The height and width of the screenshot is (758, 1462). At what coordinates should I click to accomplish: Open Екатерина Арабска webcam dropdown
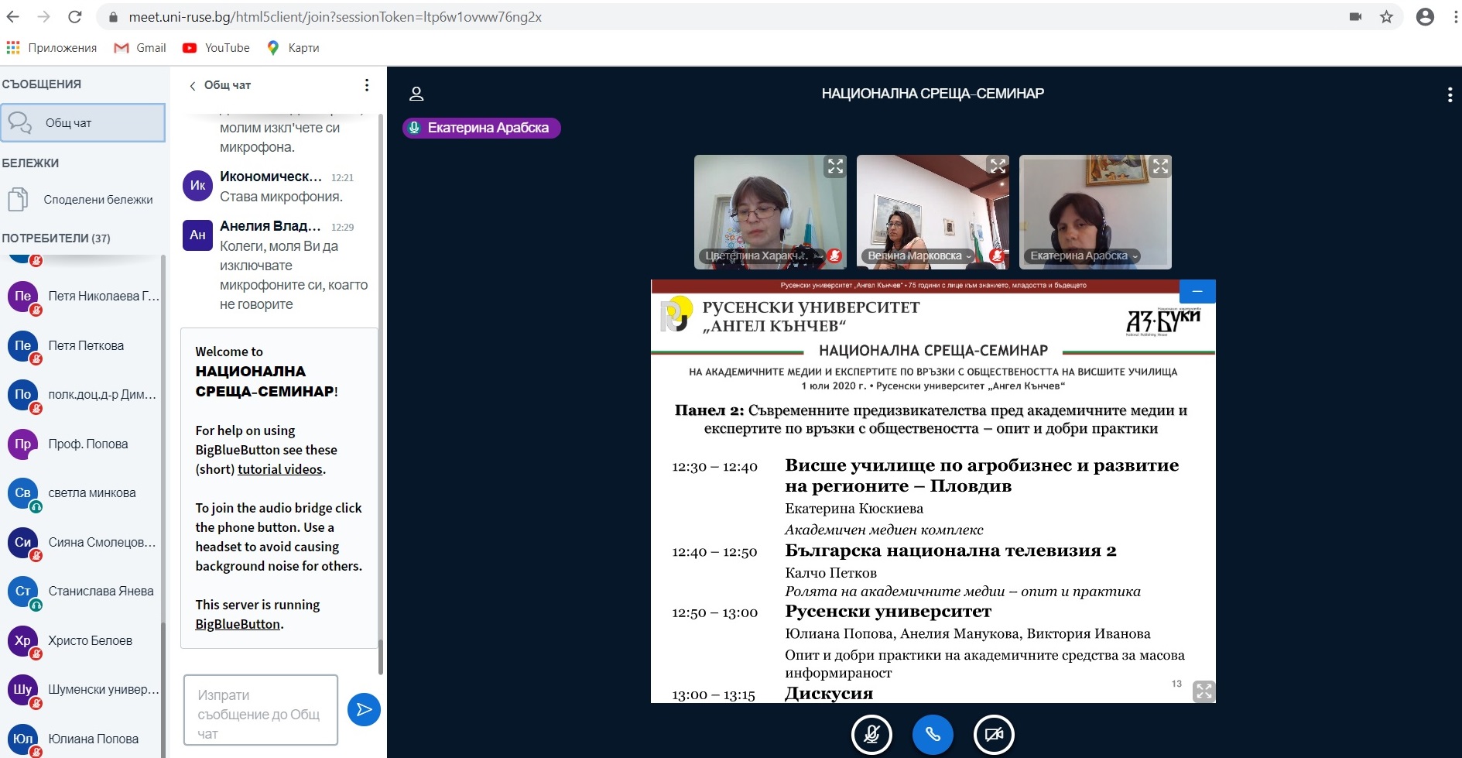[1084, 256]
